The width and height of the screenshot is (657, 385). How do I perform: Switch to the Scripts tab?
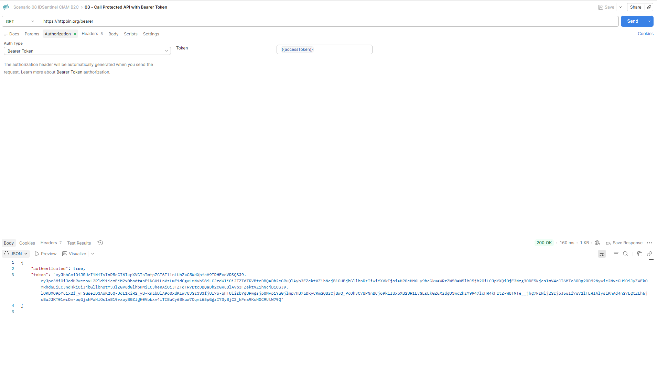click(x=131, y=34)
